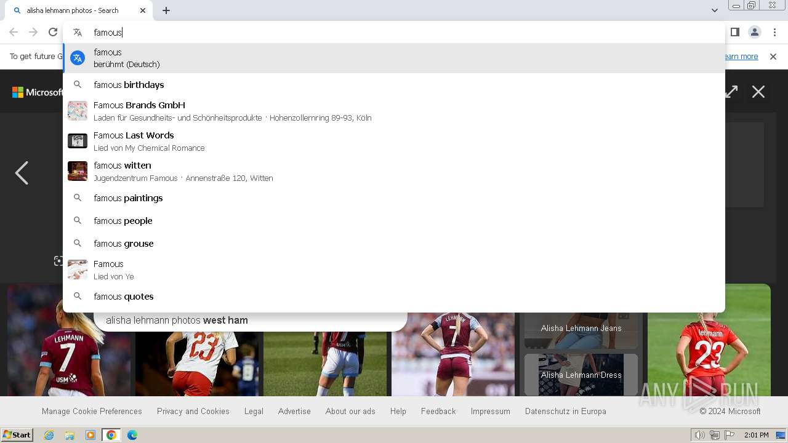
Task: Open the red number 23 jersey thumbnail on right
Action: (x=709, y=340)
